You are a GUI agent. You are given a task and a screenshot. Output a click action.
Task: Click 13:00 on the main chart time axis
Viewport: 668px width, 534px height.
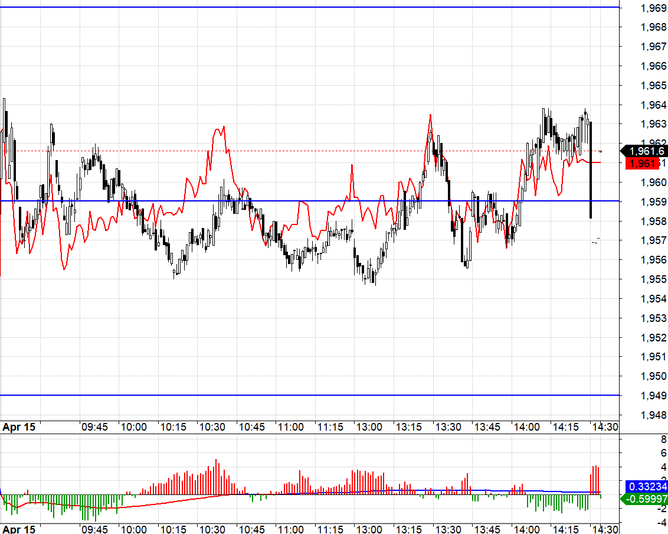[368, 427]
